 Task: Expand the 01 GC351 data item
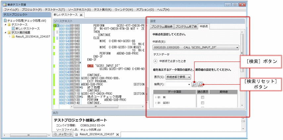(156, 103)
